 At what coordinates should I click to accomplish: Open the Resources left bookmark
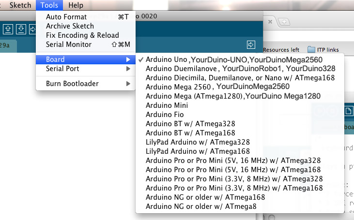point(281,50)
